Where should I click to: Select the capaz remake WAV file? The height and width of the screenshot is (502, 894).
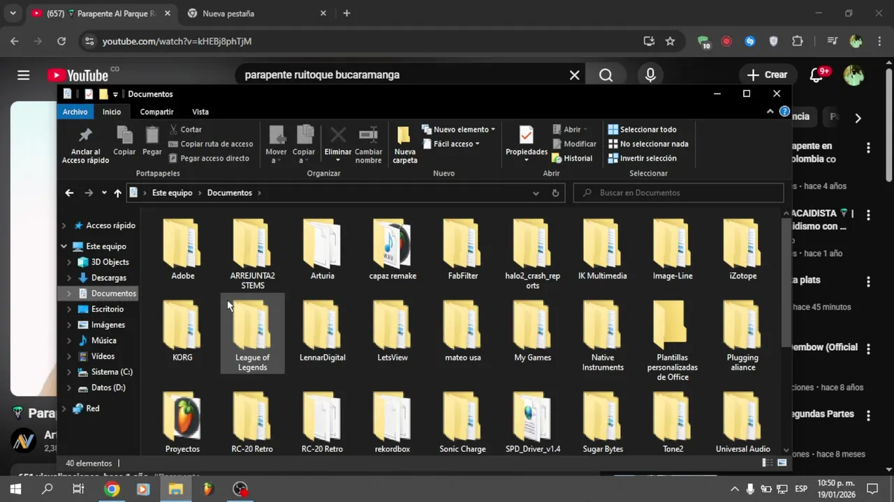[393, 250]
